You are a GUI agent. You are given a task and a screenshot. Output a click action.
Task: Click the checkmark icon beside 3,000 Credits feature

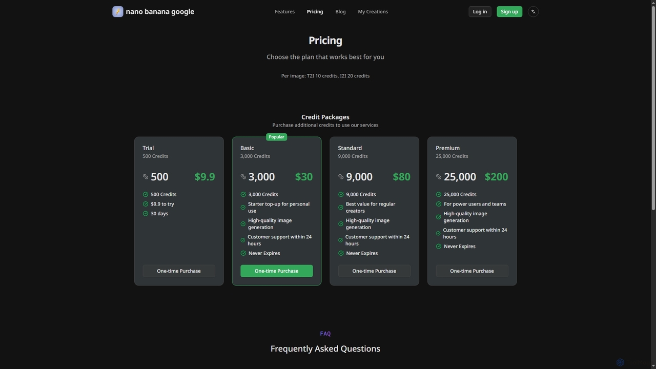[x=243, y=194]
